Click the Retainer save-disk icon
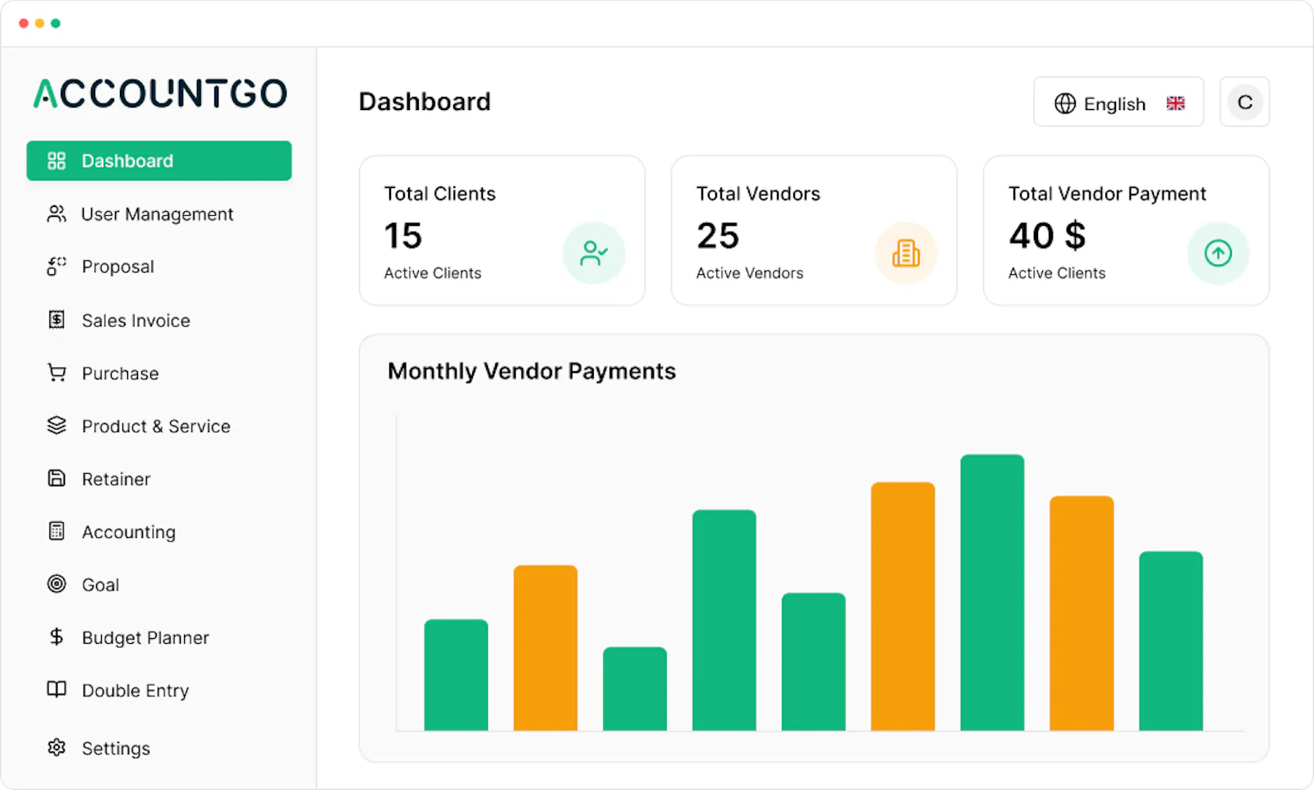Image resolution: width=1314 pixels, height=790 pixels. [x=57, y=478]
